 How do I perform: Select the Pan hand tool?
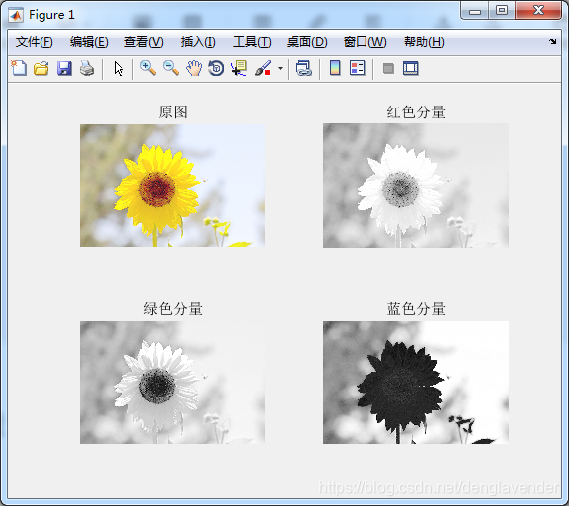point(194,68)
